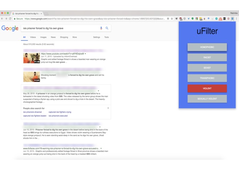Viewport: 239px width, 170px height.
Task: Close the People also search for box
Action: click(108, 108)
